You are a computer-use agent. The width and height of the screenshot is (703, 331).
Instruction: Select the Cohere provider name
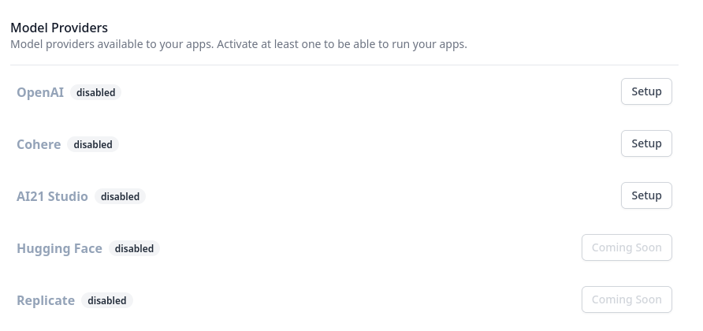point(39,144)
